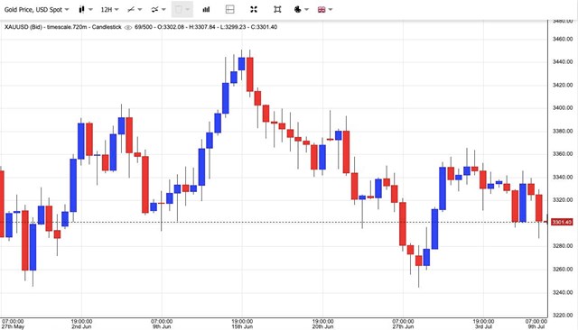Open the drawing tools line icon menu
This screenshot has height=330, width=578.
pos(135,10)
